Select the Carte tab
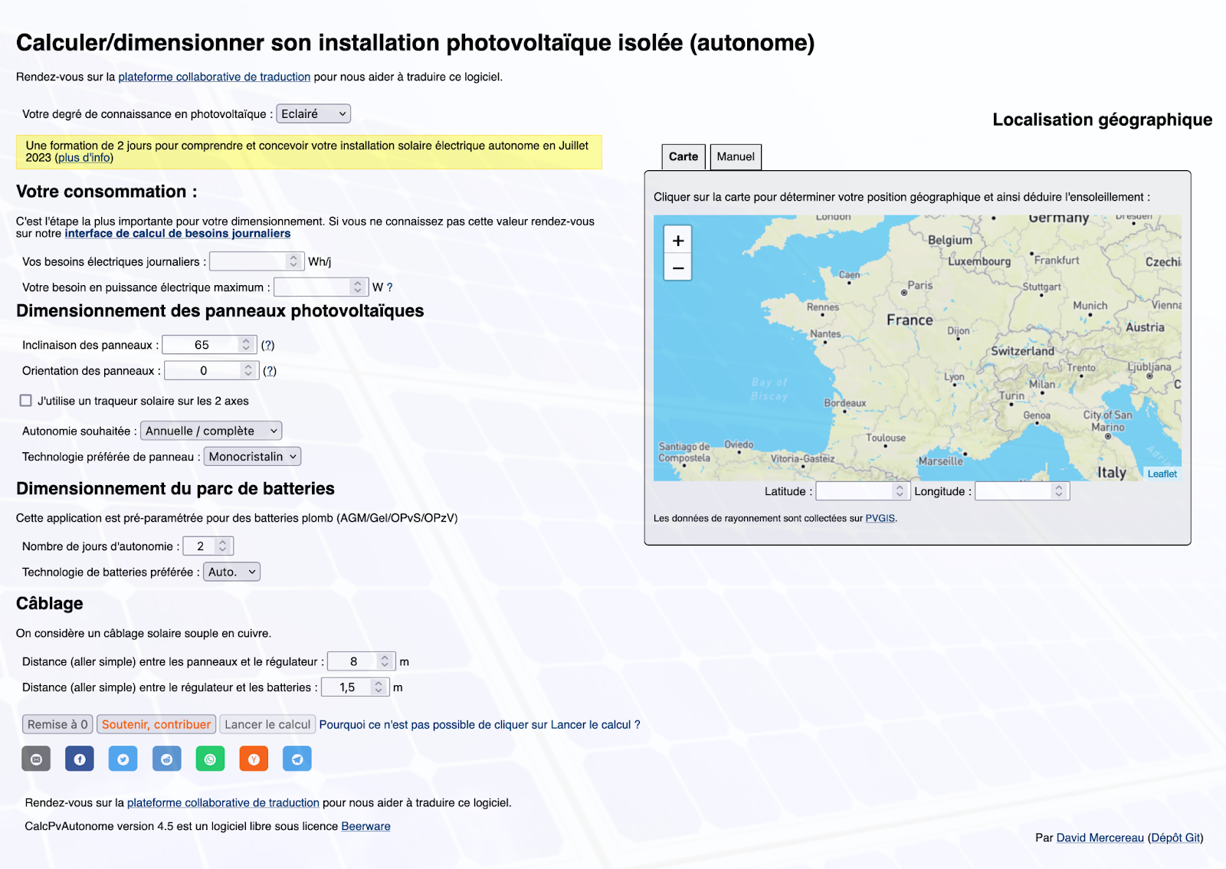The height and width of the screenshot is (869, 1226). pyautogui.click(x=683, y=156)
